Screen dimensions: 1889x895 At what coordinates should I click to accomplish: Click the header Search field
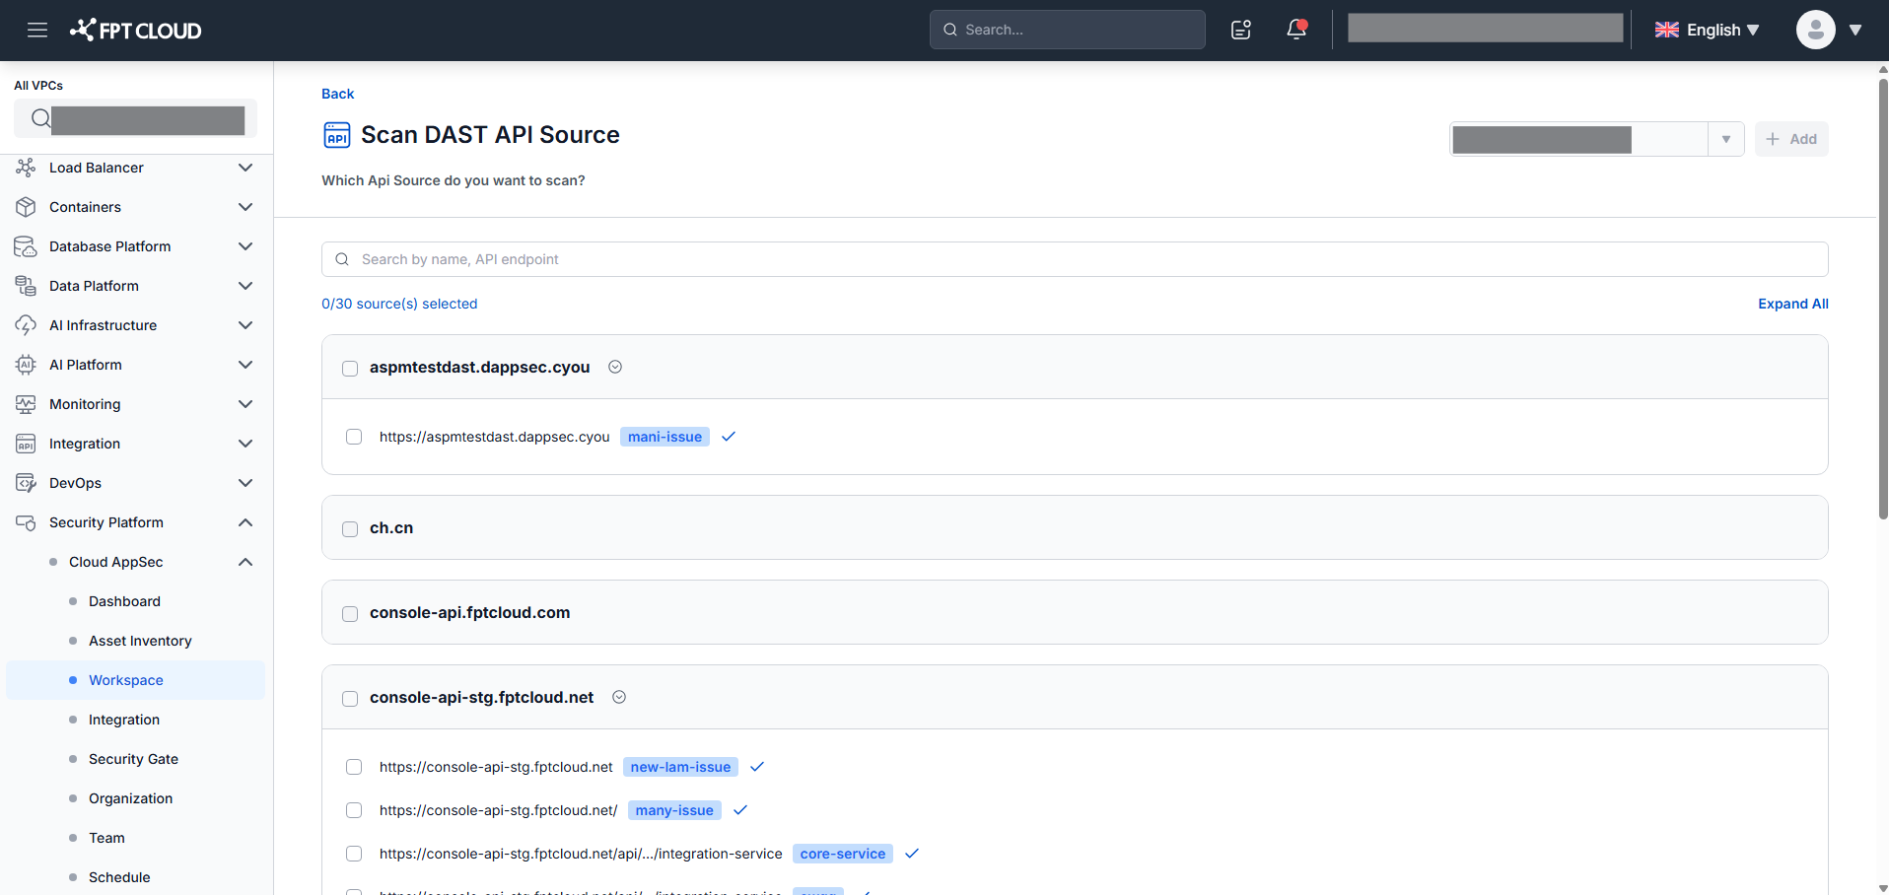[x=1067, y=30]
